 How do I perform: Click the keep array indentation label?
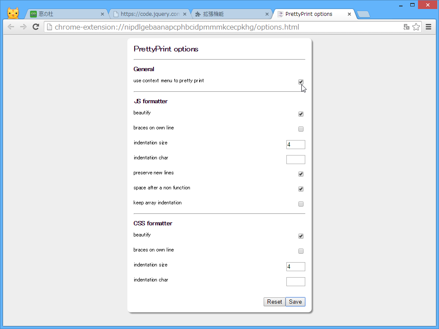coord(158,203)
